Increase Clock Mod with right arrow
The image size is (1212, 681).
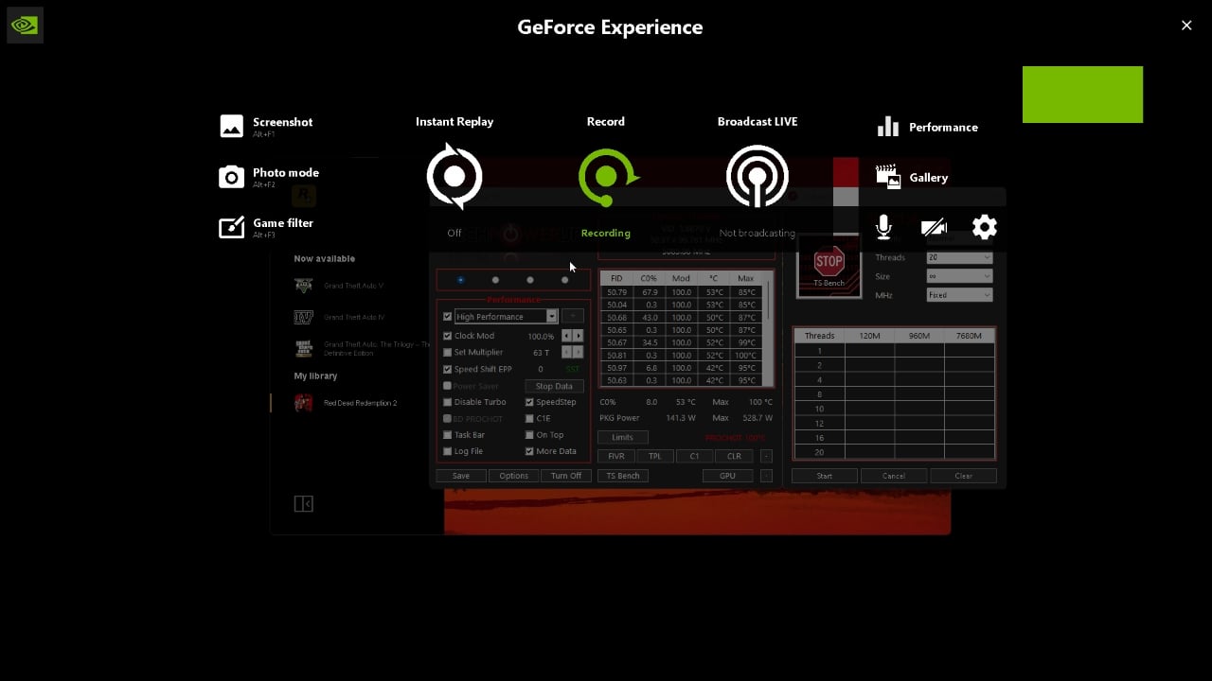[579, 336]
